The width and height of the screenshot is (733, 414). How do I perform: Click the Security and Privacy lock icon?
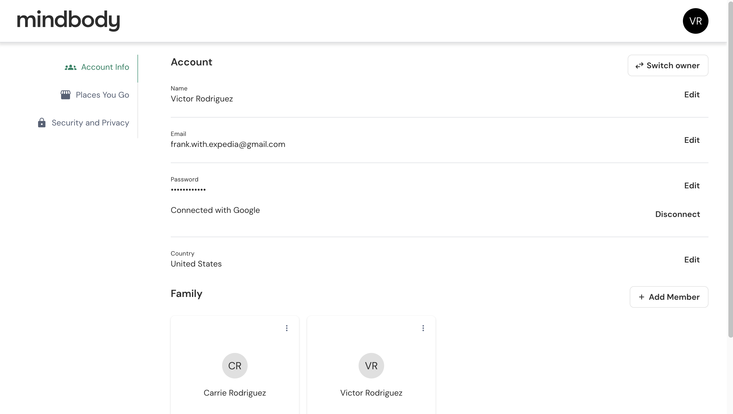point(42,123)
